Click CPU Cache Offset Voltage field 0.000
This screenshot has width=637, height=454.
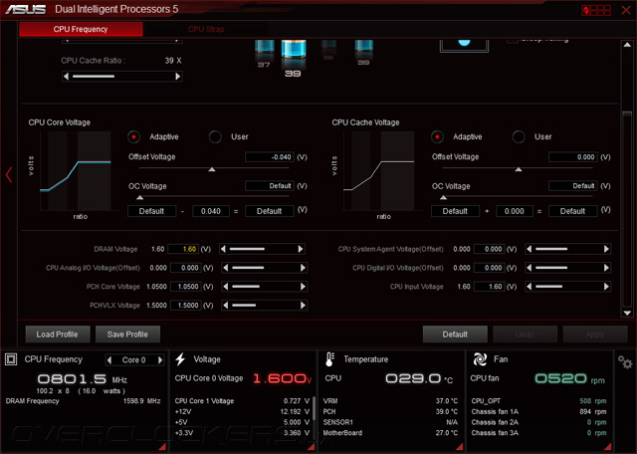click(573, 157)
